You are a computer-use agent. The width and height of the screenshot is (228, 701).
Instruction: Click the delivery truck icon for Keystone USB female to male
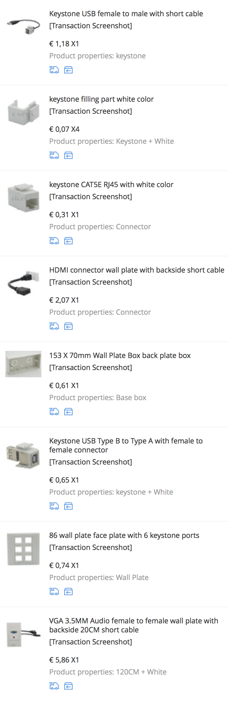pyautogui.click(x=54, y=70)
